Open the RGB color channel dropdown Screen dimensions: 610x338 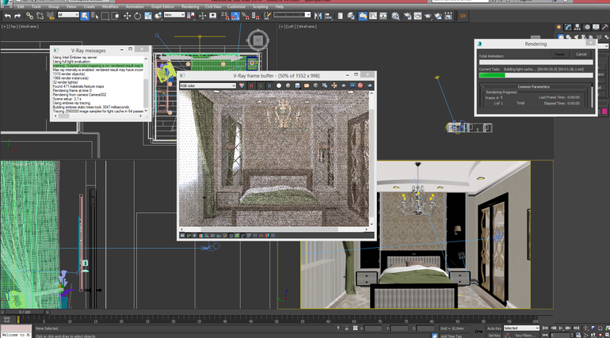pyautogui.click(x=208, y=85)
